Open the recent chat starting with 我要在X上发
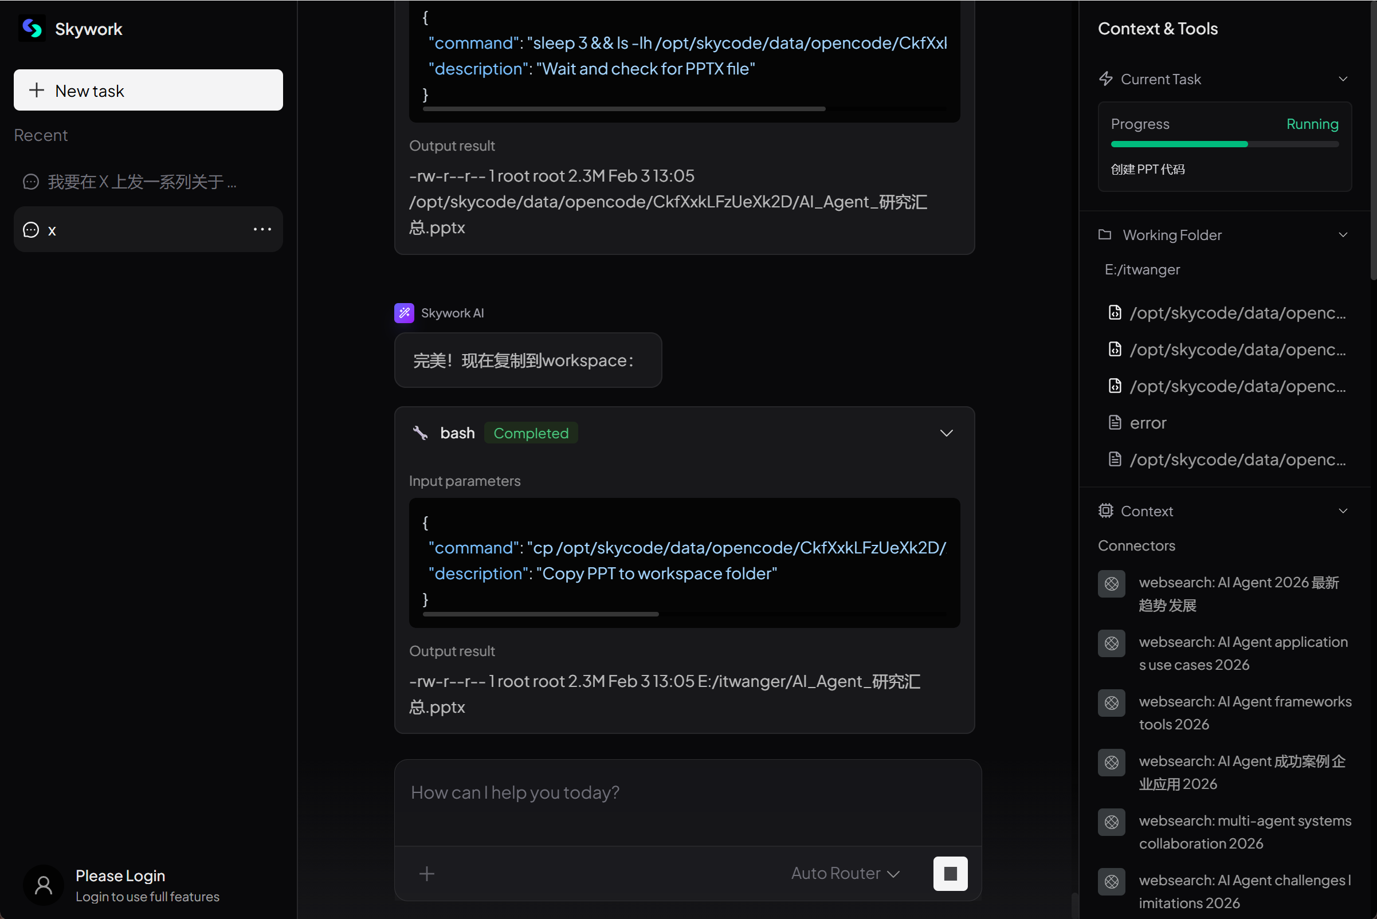 pos(142,182)
